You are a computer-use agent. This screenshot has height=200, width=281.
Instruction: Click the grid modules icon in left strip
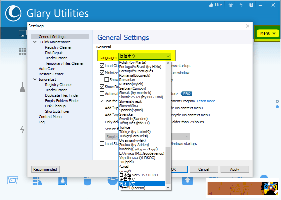23,51
